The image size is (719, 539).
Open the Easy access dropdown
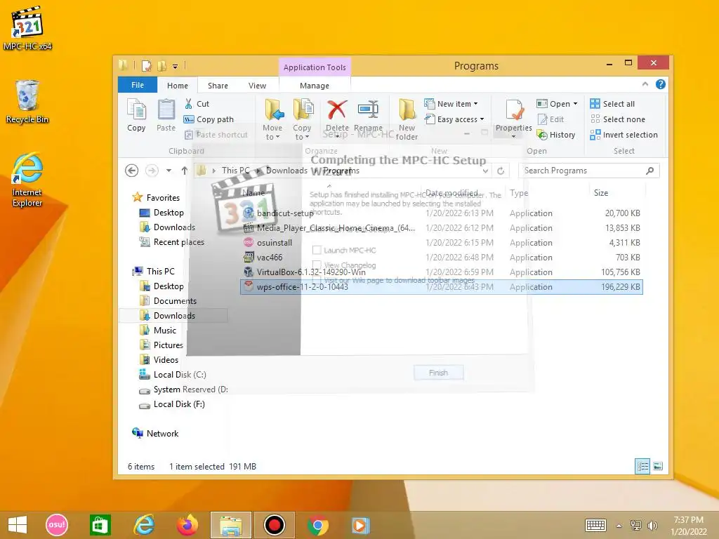click(x=454, y=119)
